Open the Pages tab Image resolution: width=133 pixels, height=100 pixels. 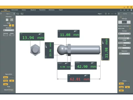coord(5,10)
